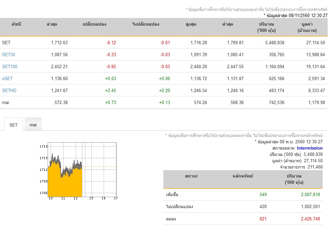Open the sSET index link

click(7, 78)
